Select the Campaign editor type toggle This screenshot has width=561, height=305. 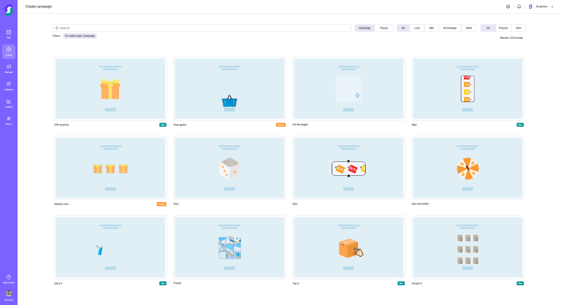[x=365, y=28]
